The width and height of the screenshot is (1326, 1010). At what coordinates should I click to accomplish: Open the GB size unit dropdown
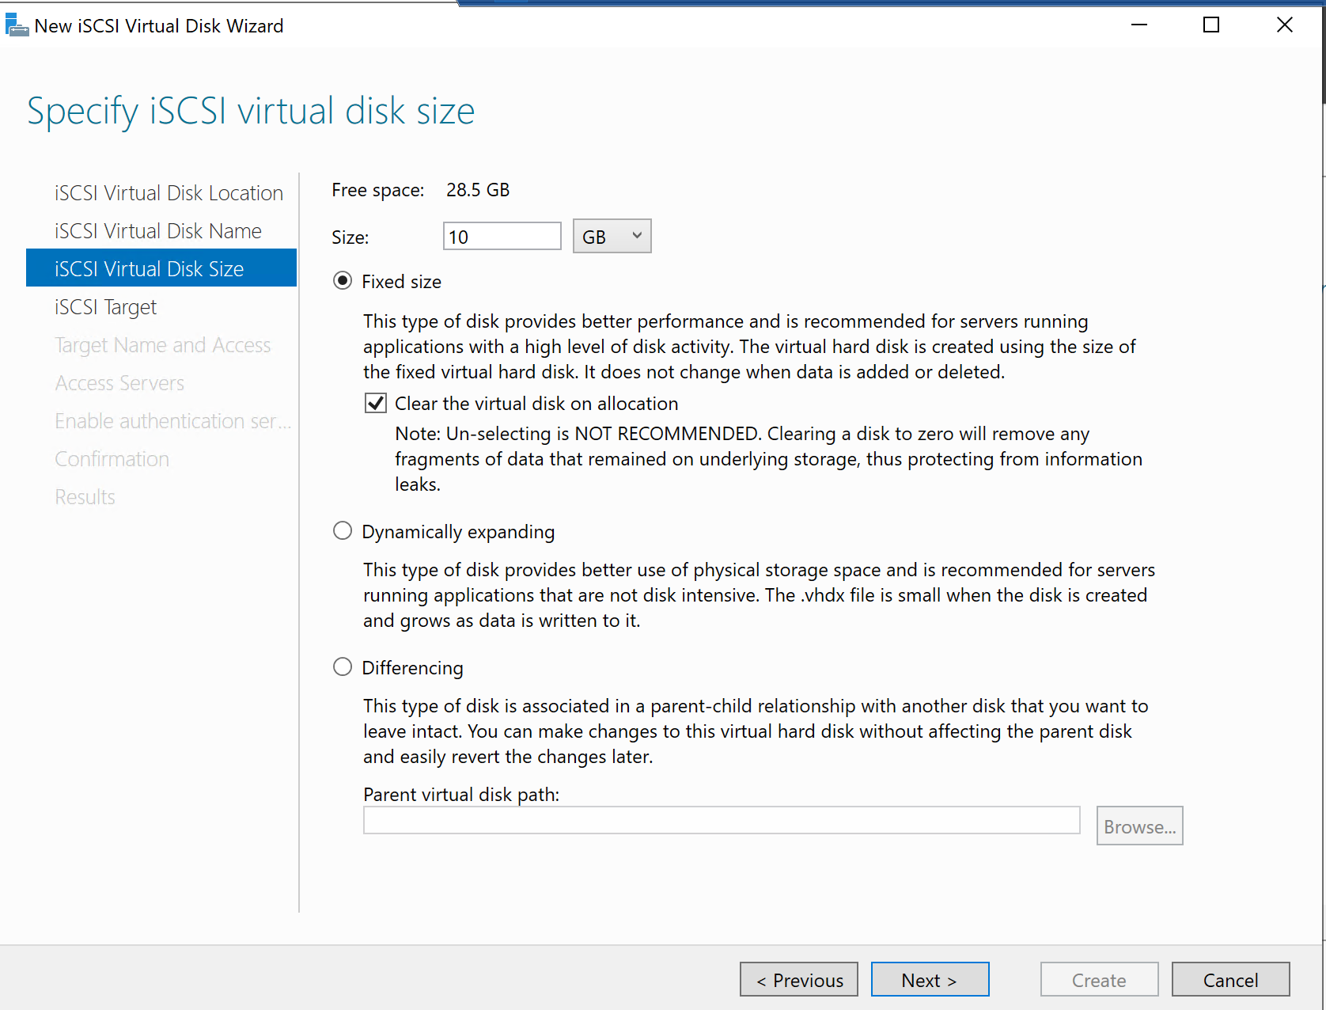pos(612,236)
